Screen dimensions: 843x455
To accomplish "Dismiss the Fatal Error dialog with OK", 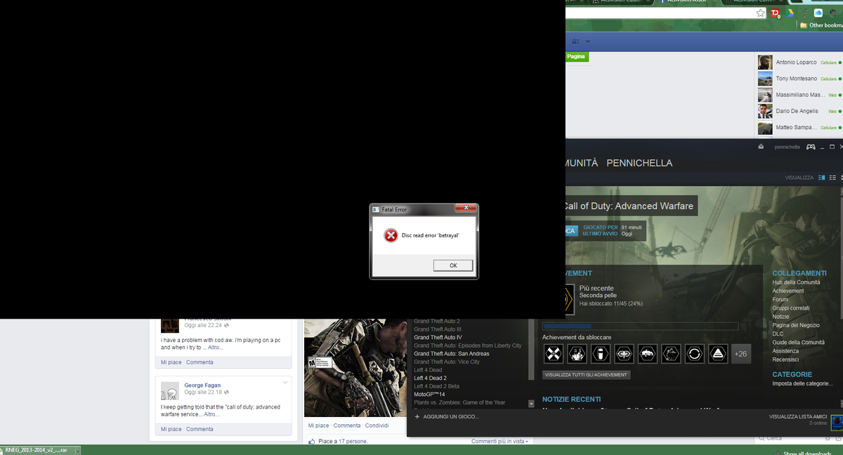I will click(453, 265).
